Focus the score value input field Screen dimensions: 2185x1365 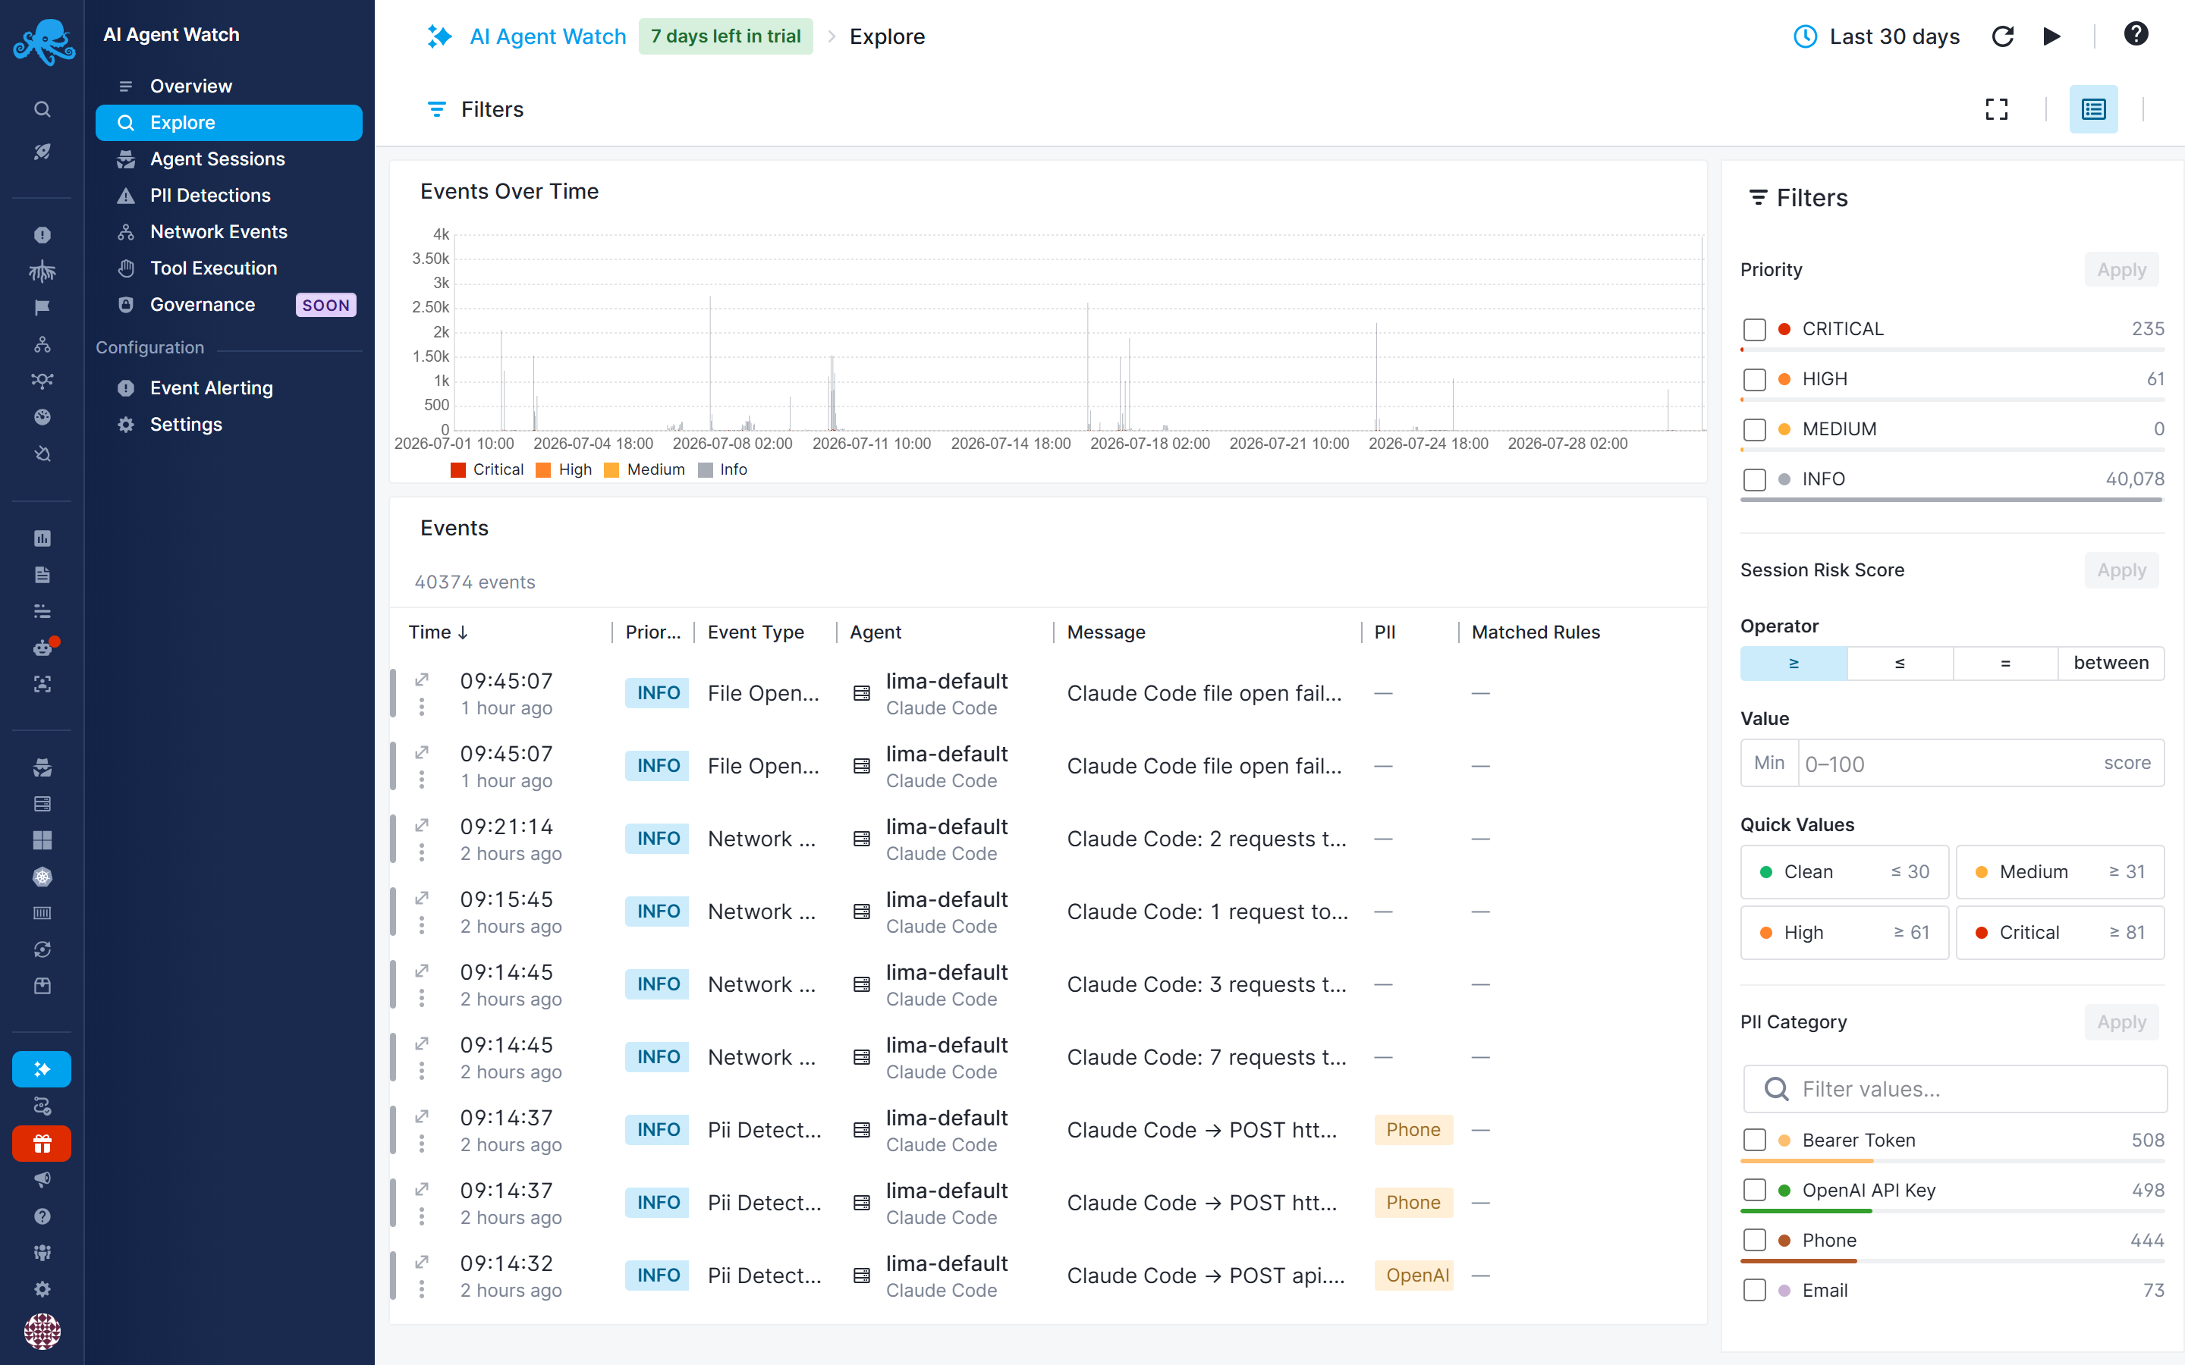(x=1952, y=764)
